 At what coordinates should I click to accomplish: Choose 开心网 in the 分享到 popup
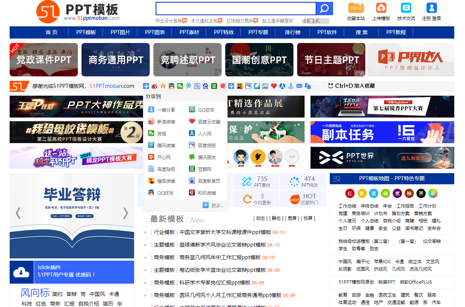pos(160,157)
